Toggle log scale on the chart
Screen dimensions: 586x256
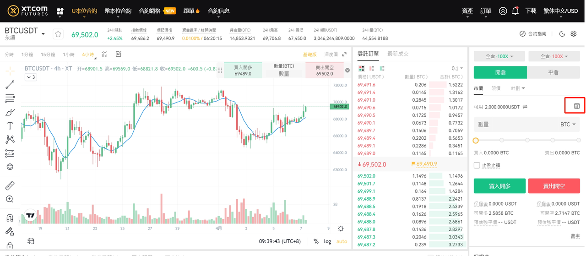328,241
